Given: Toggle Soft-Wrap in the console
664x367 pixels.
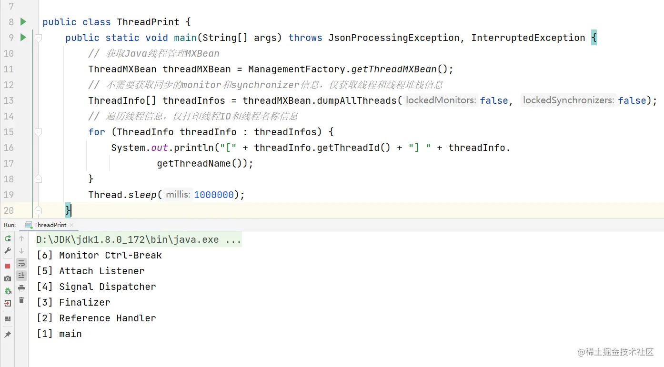Looking at the screenshot, I should pyautogui.click(x=21, y=263).
